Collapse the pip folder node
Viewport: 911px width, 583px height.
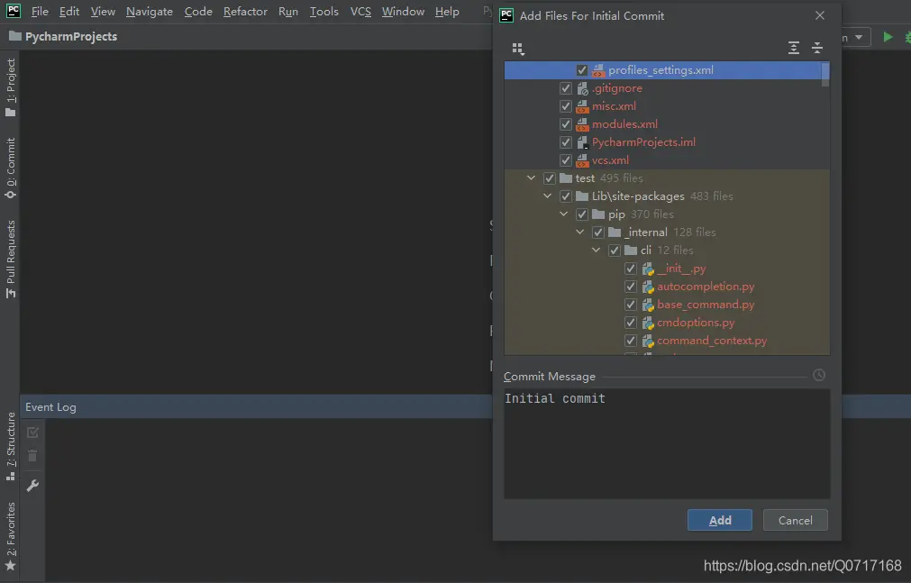point(564,214)
